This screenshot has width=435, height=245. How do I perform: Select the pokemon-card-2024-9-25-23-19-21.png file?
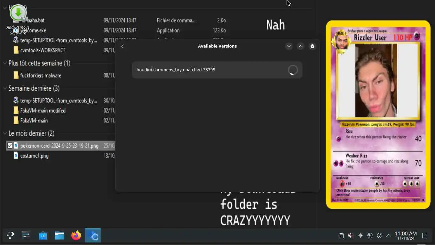[59, 146]
